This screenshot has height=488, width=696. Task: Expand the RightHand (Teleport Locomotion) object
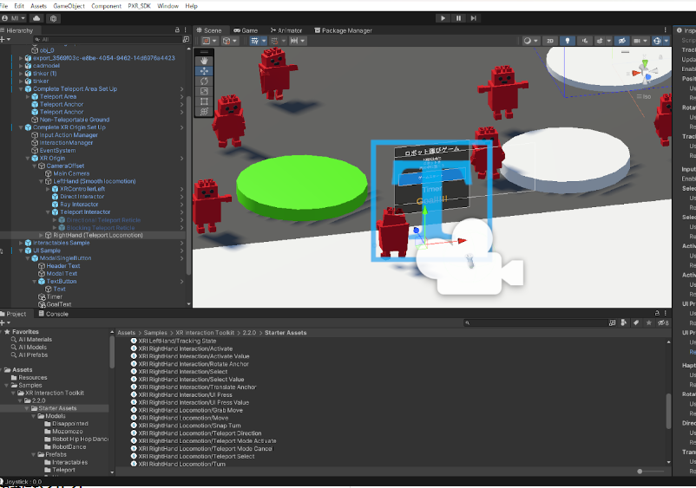42,235
